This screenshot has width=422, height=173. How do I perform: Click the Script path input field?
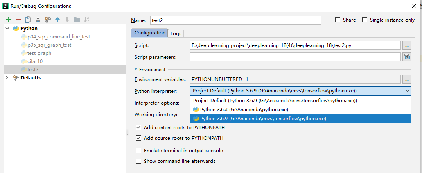(296, 45)
